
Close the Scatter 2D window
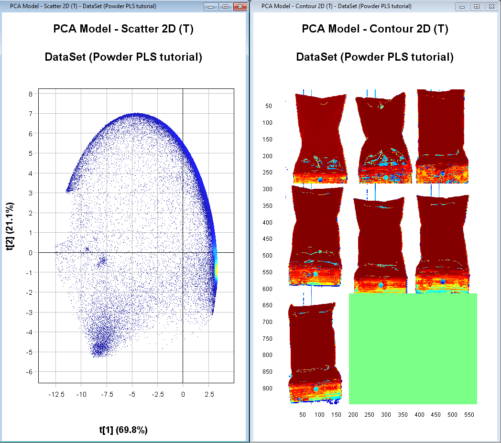[240, 7]
